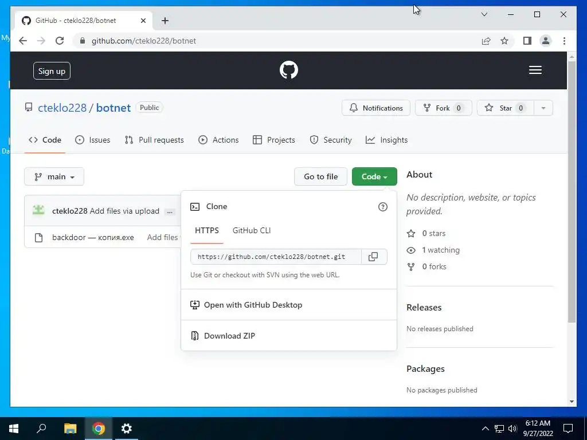The width and height of the screenshot is (587, 440).
Task: Open the Windows Start menu
Action: 14,429
